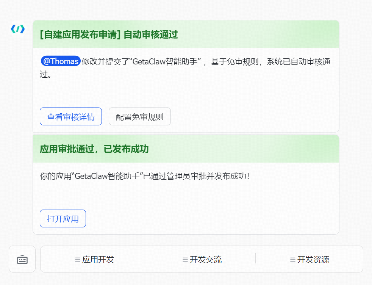Click the list icon beside 开发交流
Viewport: 372px width, 285px height.
click(x=185, y=260)
